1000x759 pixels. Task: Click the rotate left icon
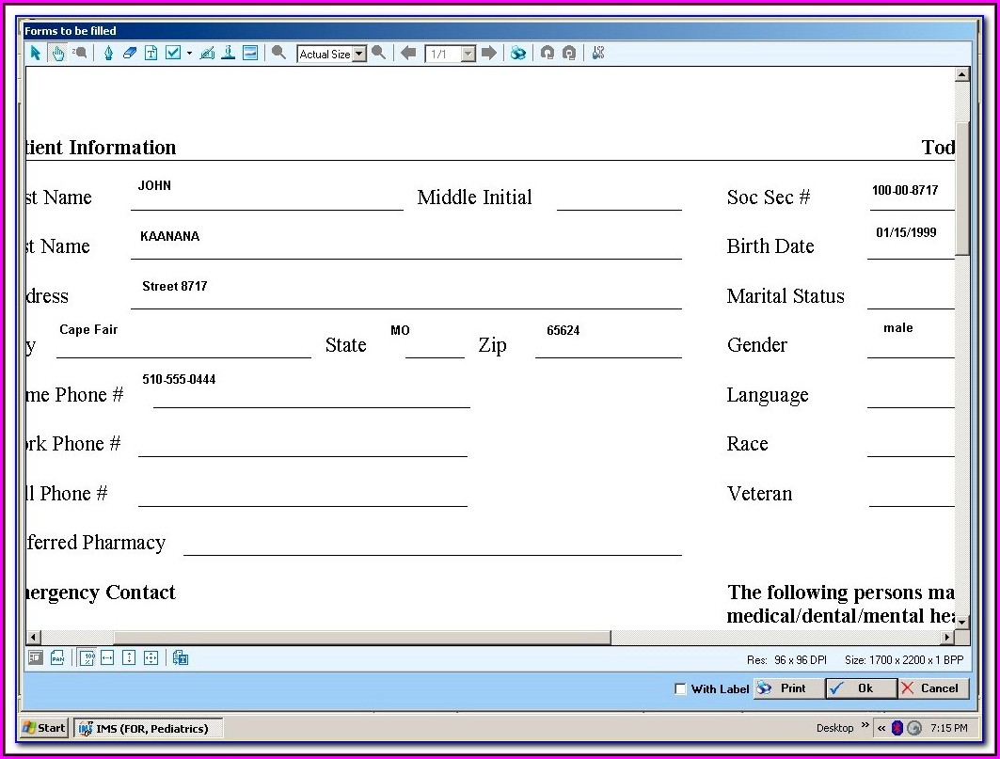point(547,54)
